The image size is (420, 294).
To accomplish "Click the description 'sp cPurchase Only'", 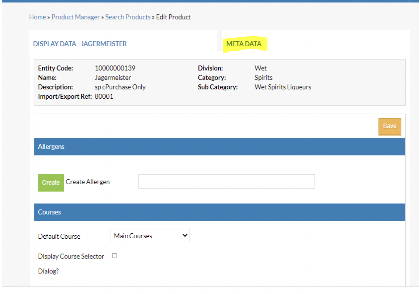I will pos(120,87).
